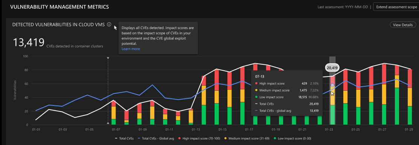The image size is (419, 145).
Task: Click the 01-13 x-axis date label
Action: (x=196, y=130)
